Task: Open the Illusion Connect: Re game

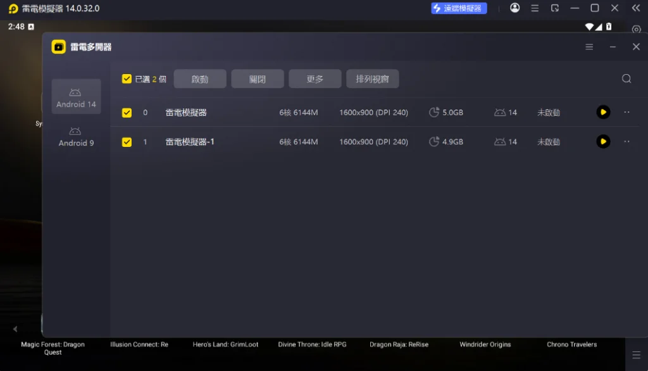Action: point(139,344)
